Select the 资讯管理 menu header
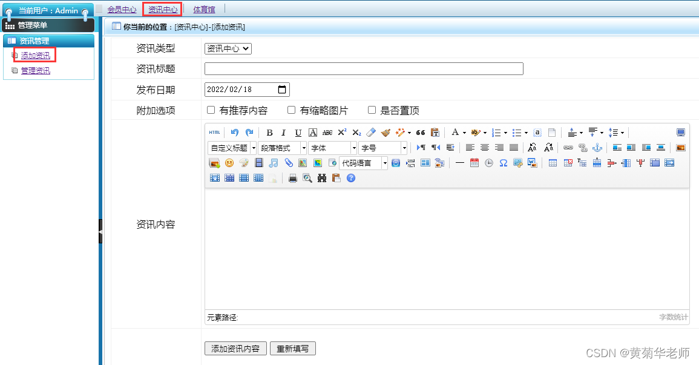Image resolution: width=699 pixels, height=365 pixels. [x=48, y=41]
